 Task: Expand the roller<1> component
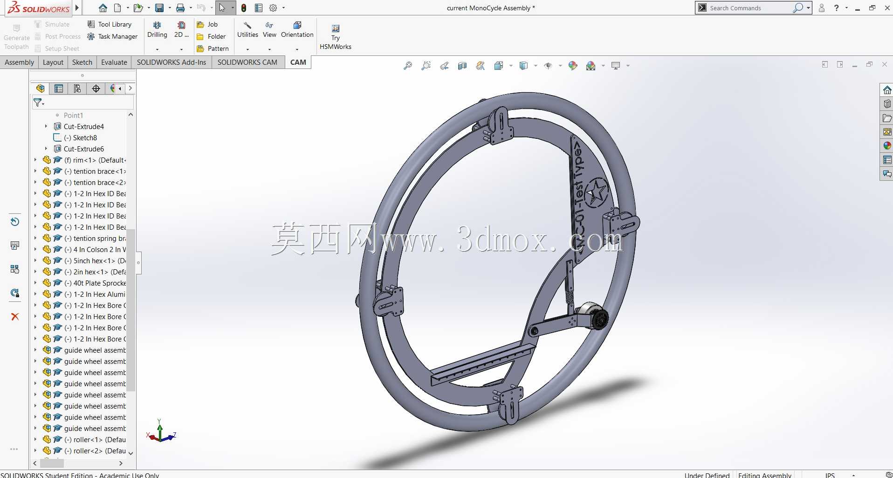click(35, 439)
